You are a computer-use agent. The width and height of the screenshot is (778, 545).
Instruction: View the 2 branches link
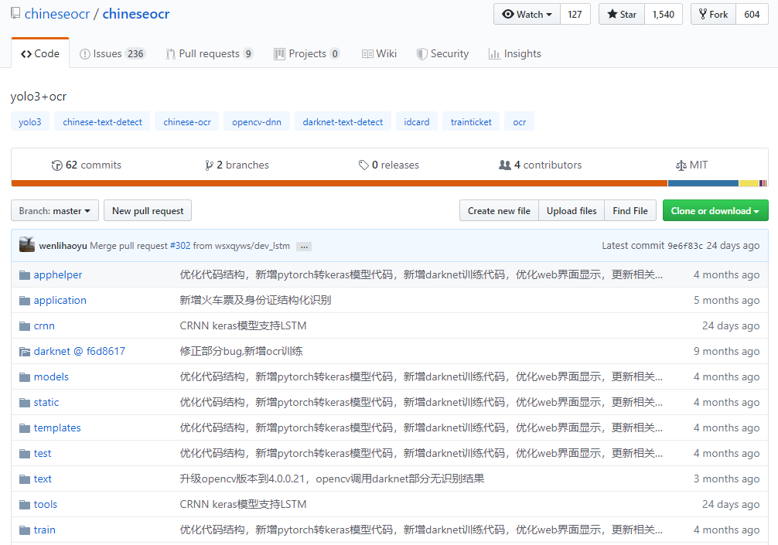(237, 165)
